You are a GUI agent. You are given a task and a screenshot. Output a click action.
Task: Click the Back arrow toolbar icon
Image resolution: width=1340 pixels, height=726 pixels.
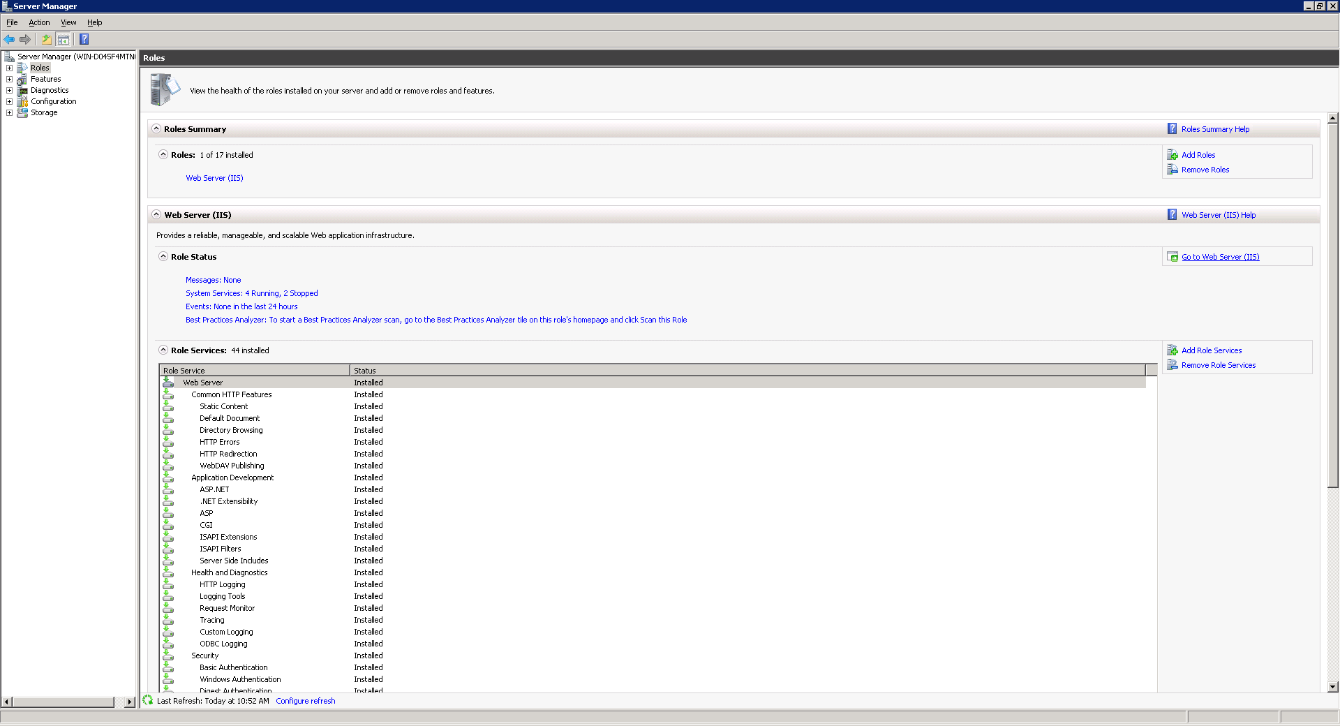click(x=9, y=39)
